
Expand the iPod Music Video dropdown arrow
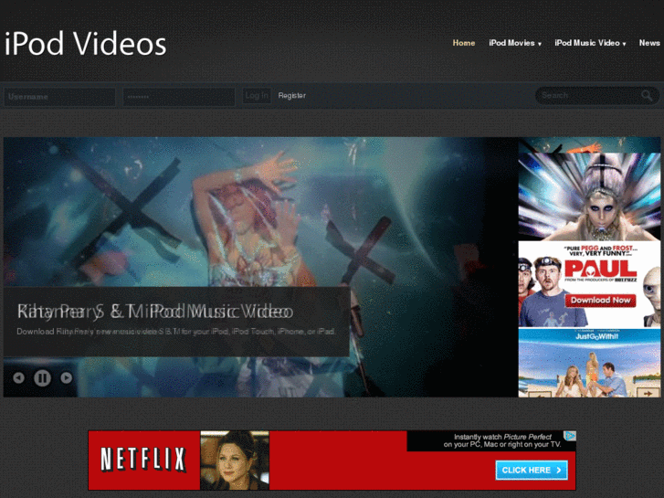pyautogui.click(x=624, y=44)
